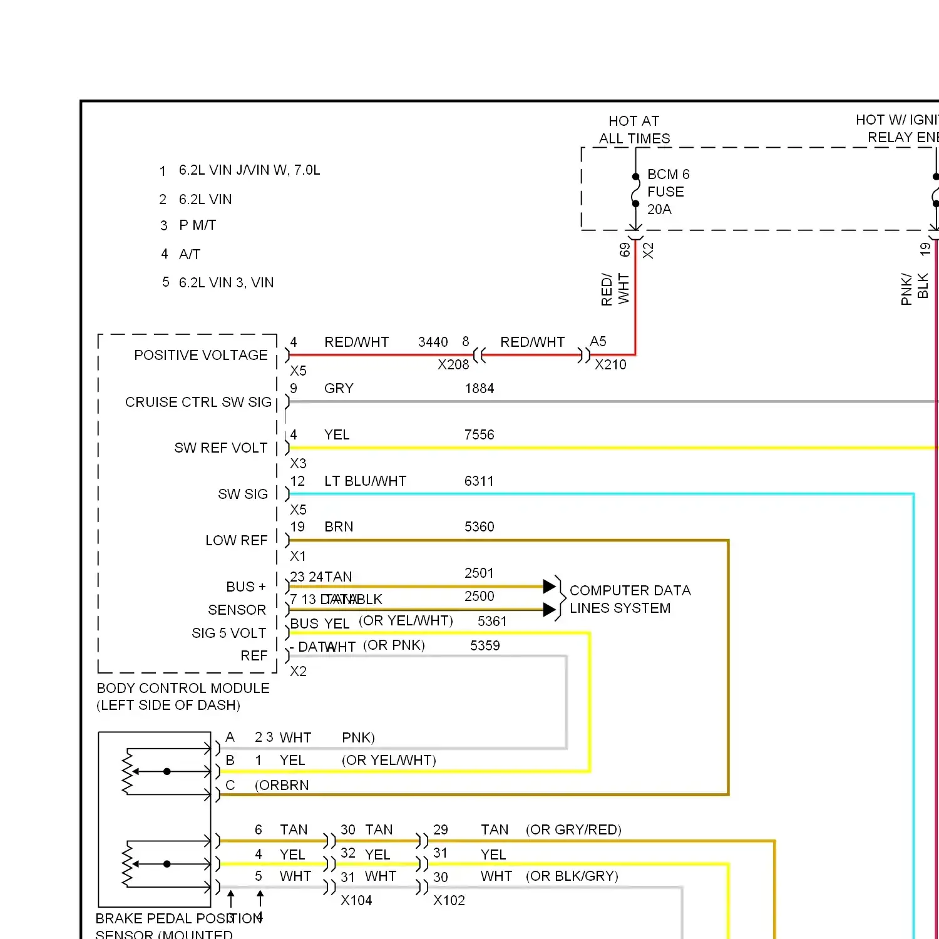
Task: Click '(LEFT SIDE OF DASH)' text
Action: 168,705
